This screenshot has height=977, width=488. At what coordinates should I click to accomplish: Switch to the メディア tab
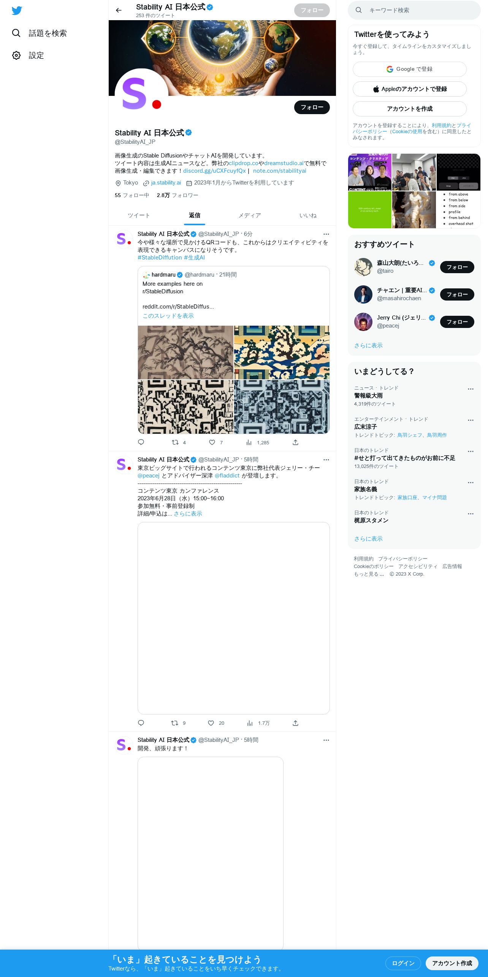(x=250, y=215)
